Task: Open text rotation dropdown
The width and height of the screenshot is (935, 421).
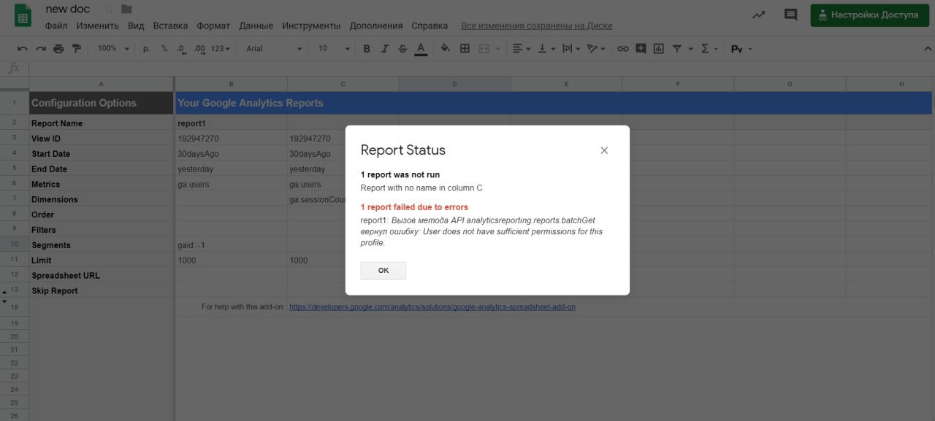Action: coord(597,49)
